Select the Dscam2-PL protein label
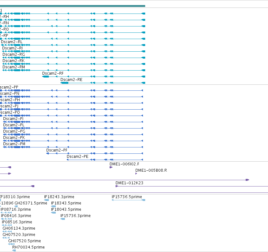 point(14,125)
